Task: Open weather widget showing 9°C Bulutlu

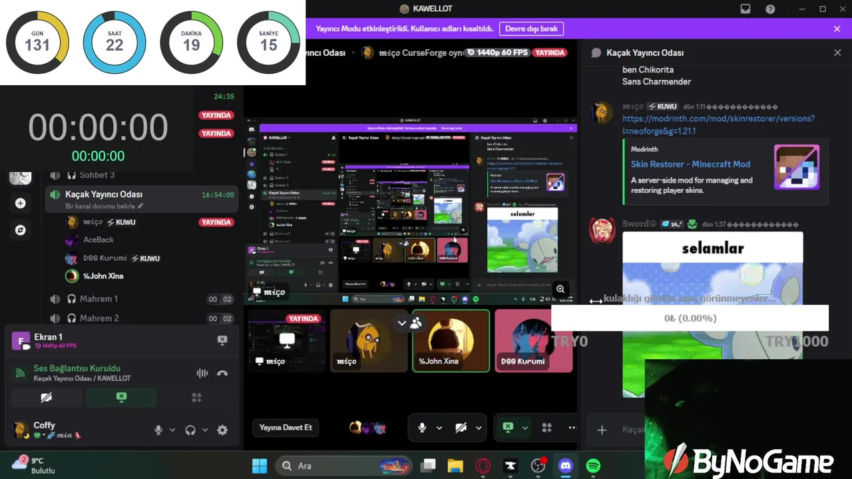Action: 35,465
